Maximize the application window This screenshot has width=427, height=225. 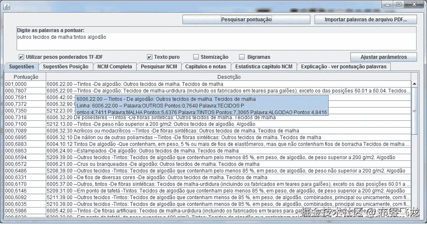pos(399,4)
